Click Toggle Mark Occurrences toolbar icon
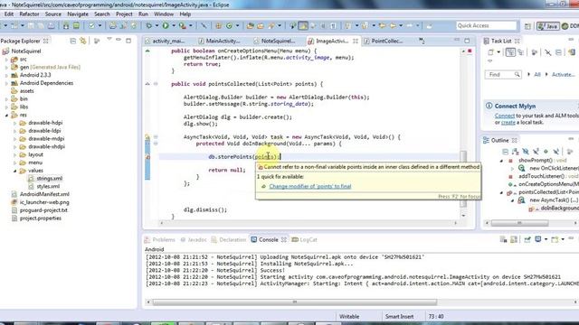579x325 pixels. click(x=303, y=25)
